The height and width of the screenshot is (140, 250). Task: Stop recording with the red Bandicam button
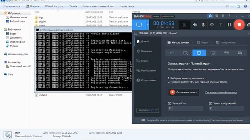click(x=239, y=25)
